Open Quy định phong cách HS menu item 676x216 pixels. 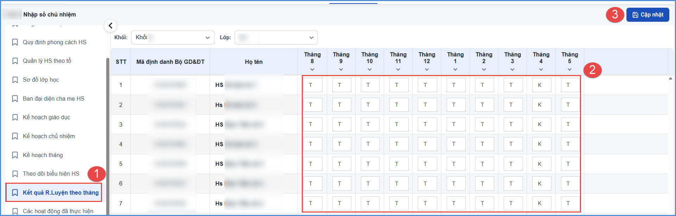click(55, 42)
